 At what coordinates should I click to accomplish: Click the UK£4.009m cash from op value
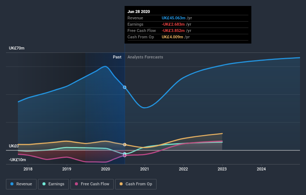[172, 37]
